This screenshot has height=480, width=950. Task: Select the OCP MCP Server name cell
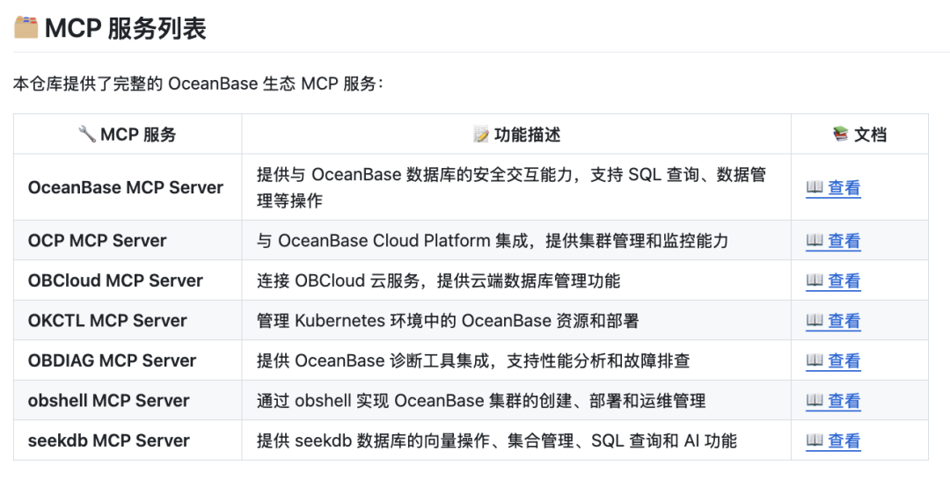(x=97, y=241)
